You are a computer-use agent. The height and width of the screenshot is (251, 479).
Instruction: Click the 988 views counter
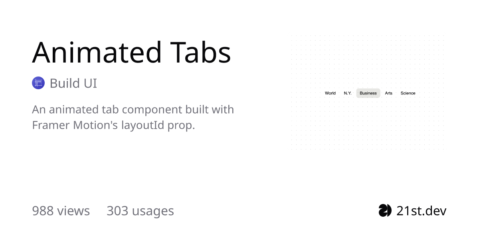[61, 210]
